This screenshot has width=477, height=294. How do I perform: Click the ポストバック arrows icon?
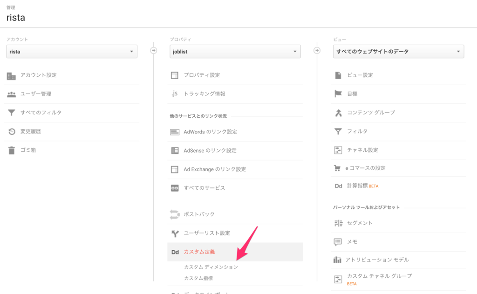(x=175, y=214)
